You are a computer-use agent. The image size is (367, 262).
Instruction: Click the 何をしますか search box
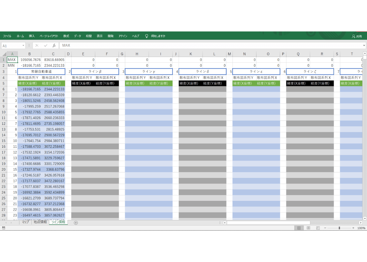coord(158,36)
